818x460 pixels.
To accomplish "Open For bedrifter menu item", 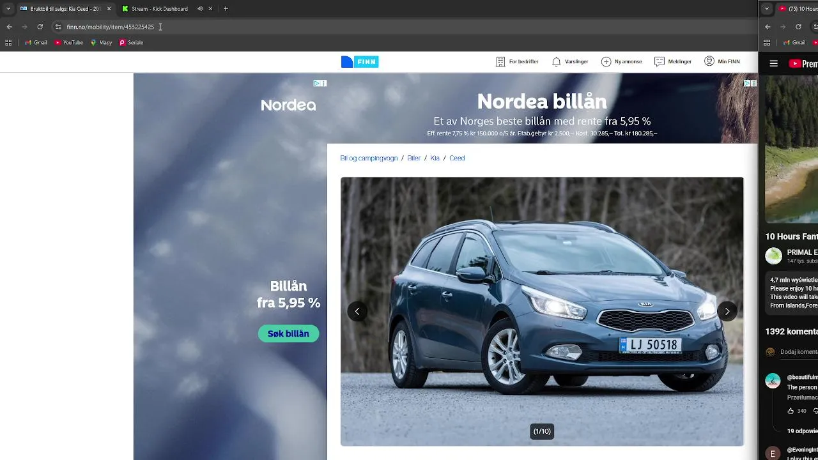I will (x=517, y=62).
